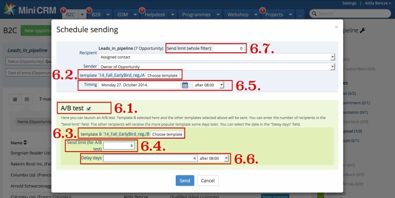Open the Settings link
Viewport: 395px width, 198px height.
click(349, 3)
